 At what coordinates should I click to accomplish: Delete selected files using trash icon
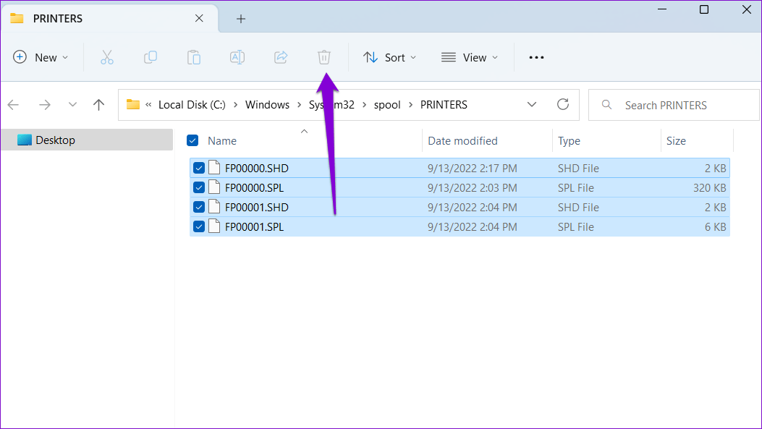[323, 57]
